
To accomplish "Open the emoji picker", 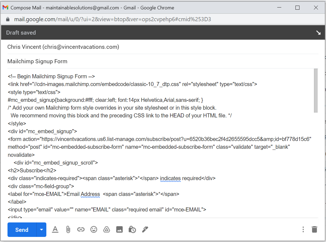I will coord(94,229).
